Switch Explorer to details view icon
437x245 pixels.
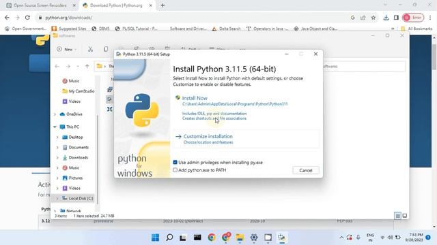click(397, 216)
